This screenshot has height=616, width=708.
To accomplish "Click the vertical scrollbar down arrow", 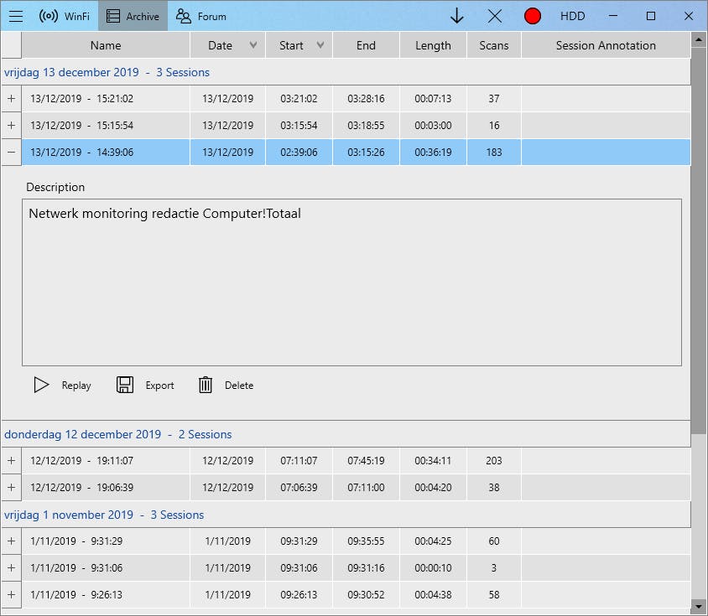I will (698, 606).
